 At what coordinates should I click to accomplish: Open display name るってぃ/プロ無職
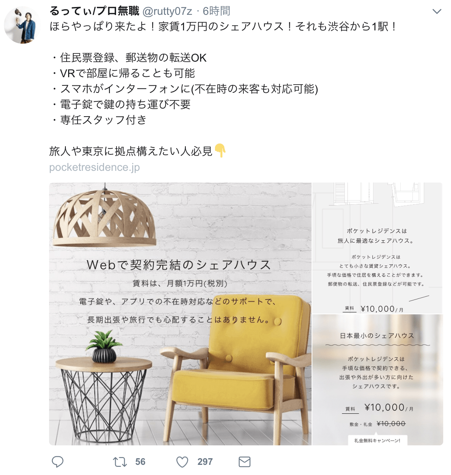click(x=94, y=11)
